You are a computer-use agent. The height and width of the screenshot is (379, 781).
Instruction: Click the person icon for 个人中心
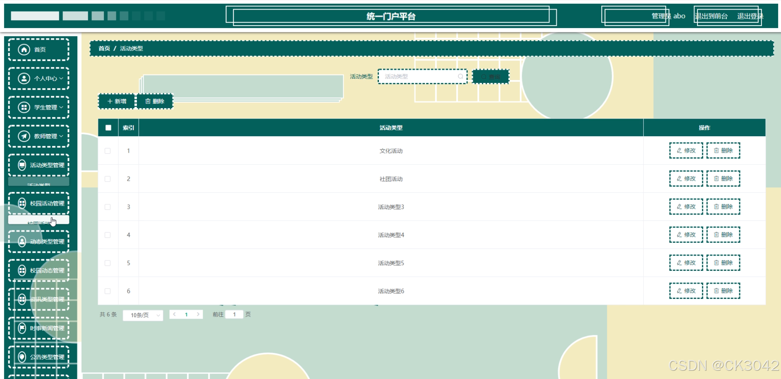tap(24, 78)
